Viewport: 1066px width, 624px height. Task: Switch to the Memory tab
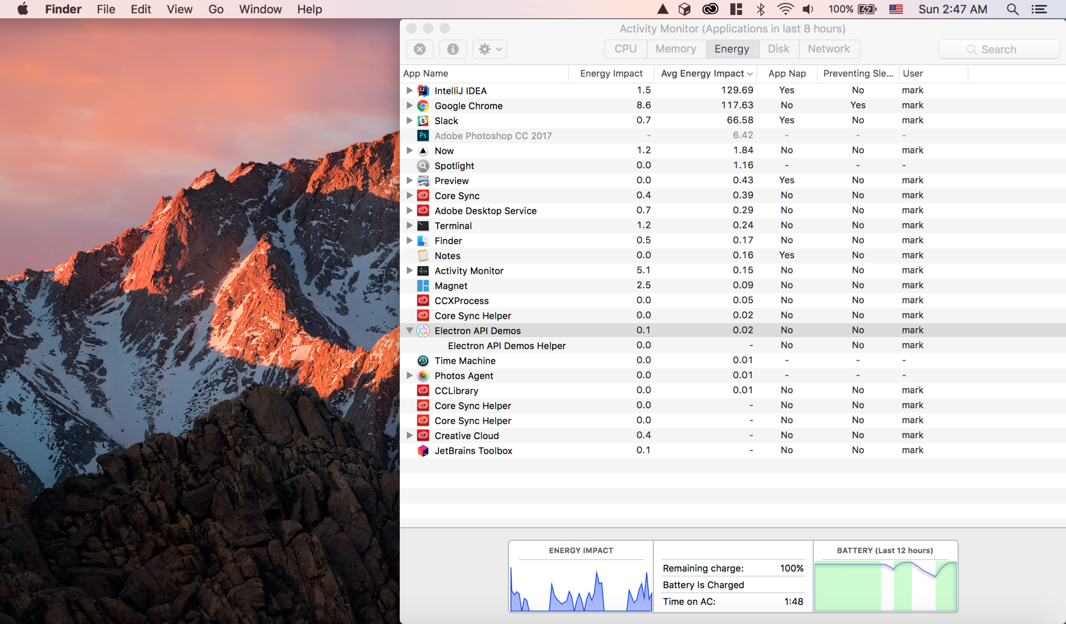click(x=676, y=49)
